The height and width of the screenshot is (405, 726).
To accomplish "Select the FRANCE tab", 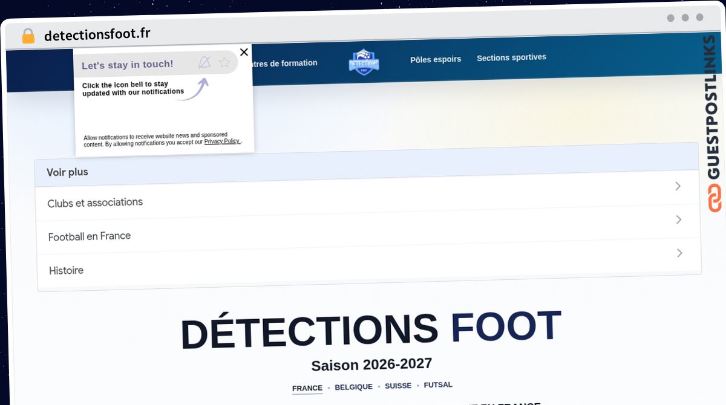I will pyautogui.click(x=307, y=388).
